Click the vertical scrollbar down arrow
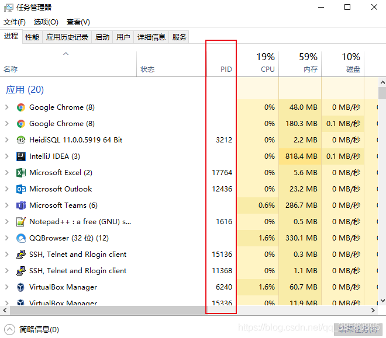The image size is (386, 338). [382, 301]
